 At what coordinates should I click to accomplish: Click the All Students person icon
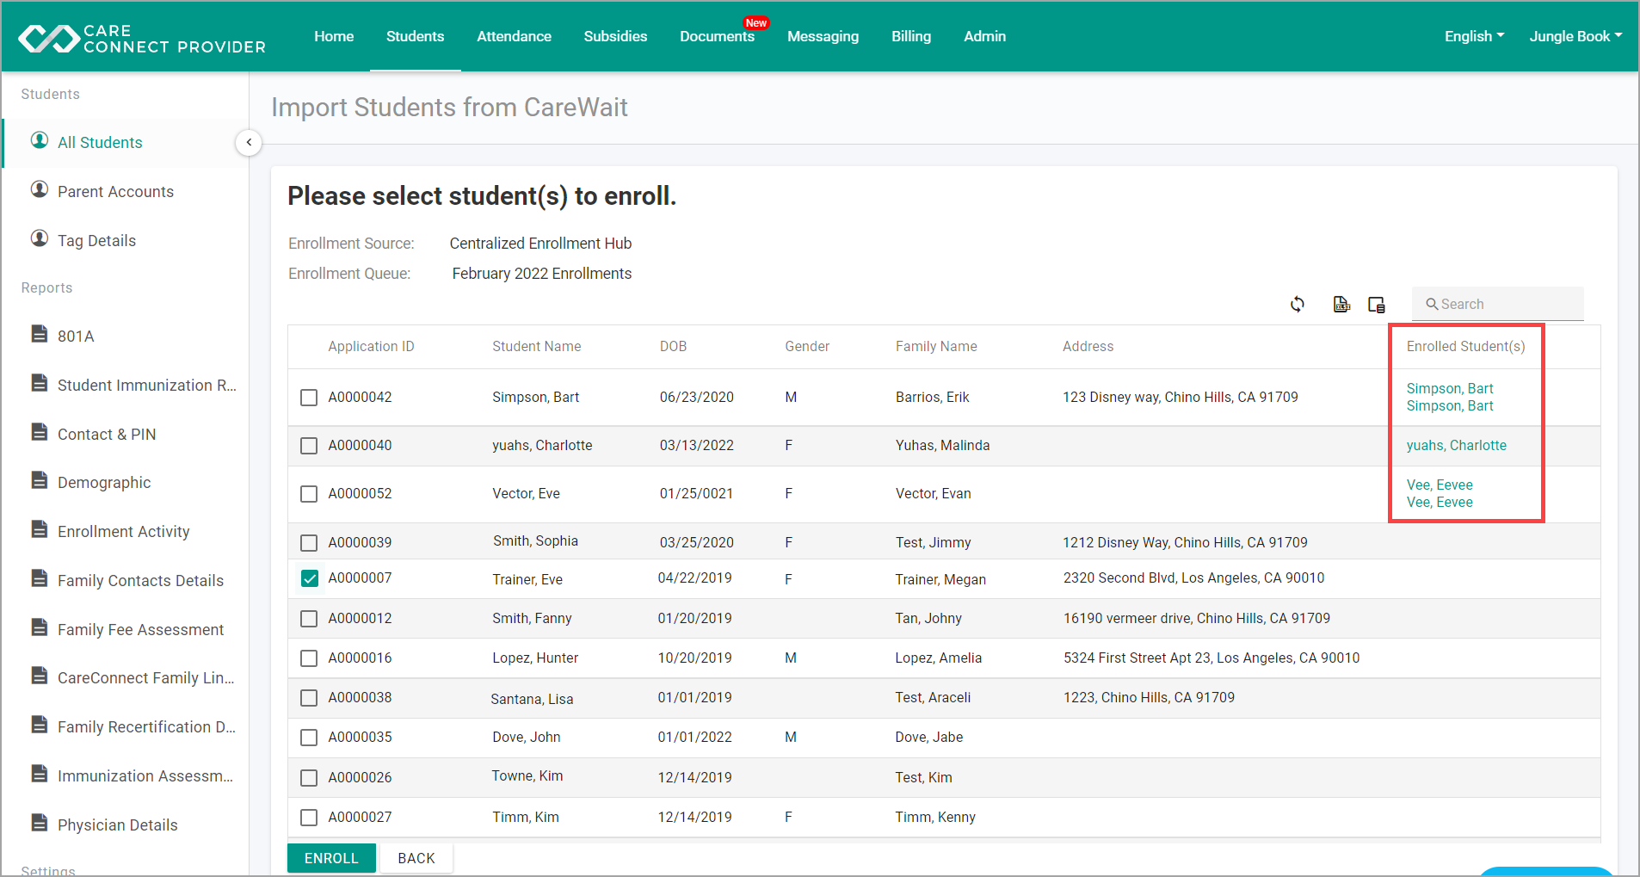(40, 140)
